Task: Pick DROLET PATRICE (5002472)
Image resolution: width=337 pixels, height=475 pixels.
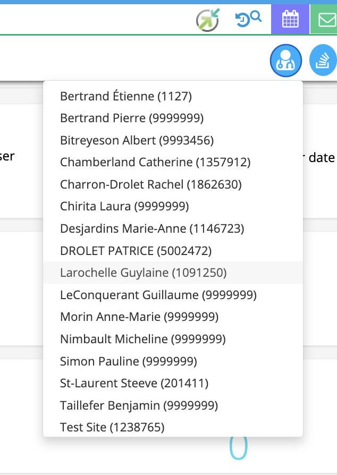Action: (x=173, y=251)
